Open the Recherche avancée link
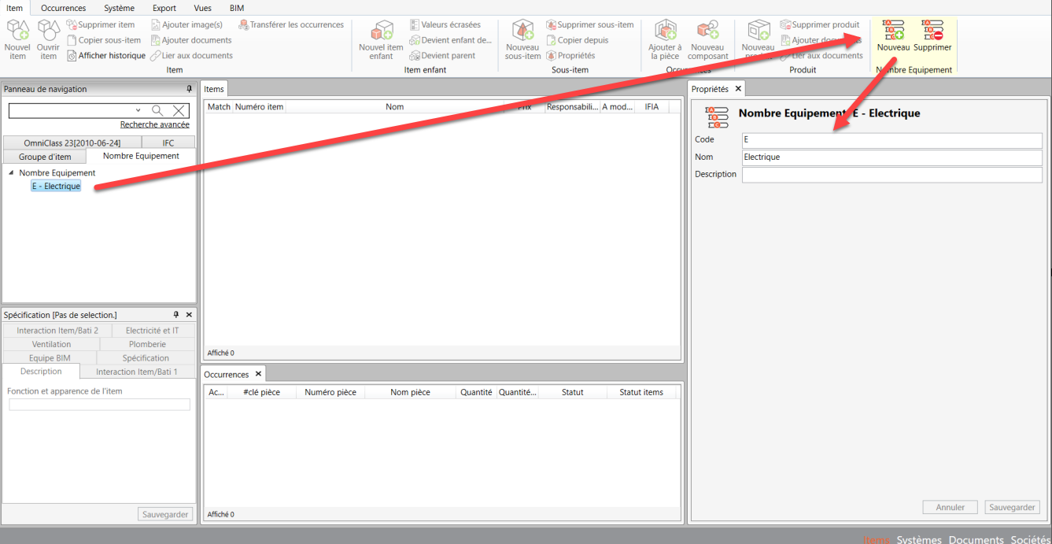1052x544 pixels. pyautogui.click(x=154, y=124)
